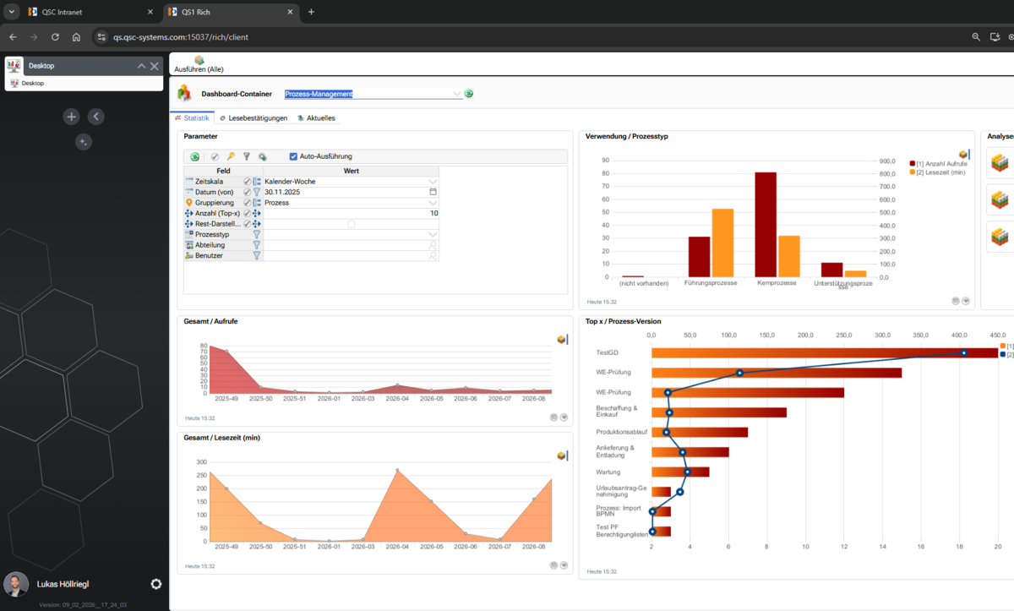The image size is (1014, 611).
Task: Click the green refresh icon in Parameter toolbar
Action: point(194,156)
